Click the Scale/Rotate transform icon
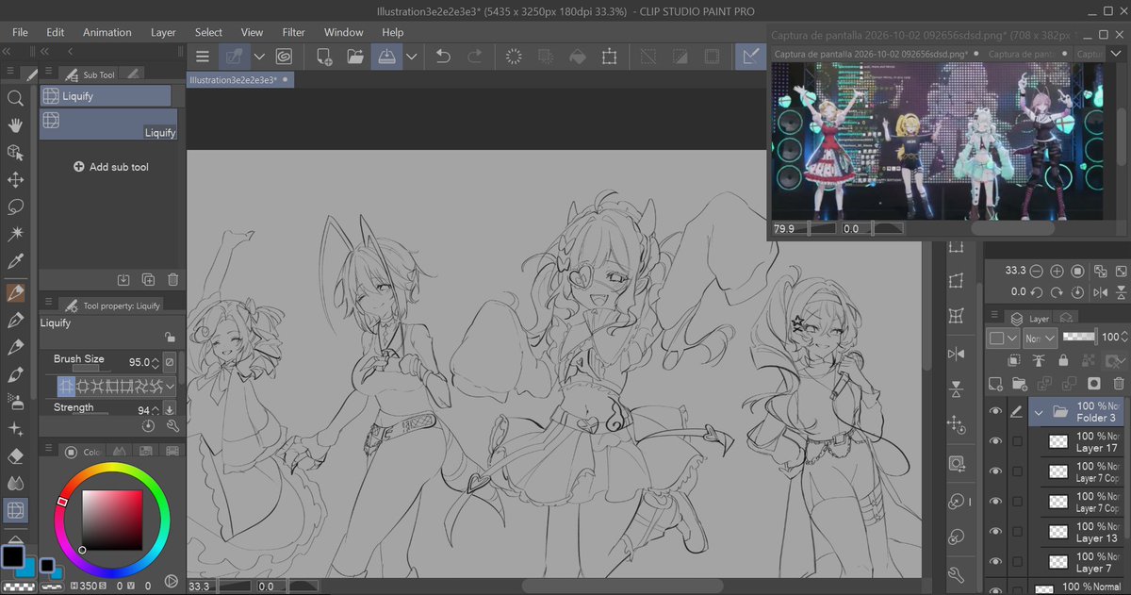 click(x=609, y=57)
